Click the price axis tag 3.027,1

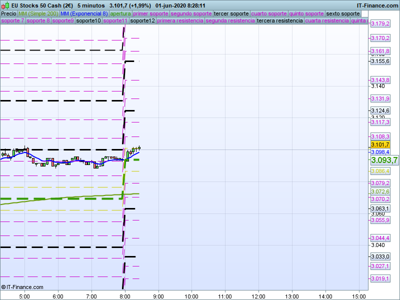[x=380, y=266]
